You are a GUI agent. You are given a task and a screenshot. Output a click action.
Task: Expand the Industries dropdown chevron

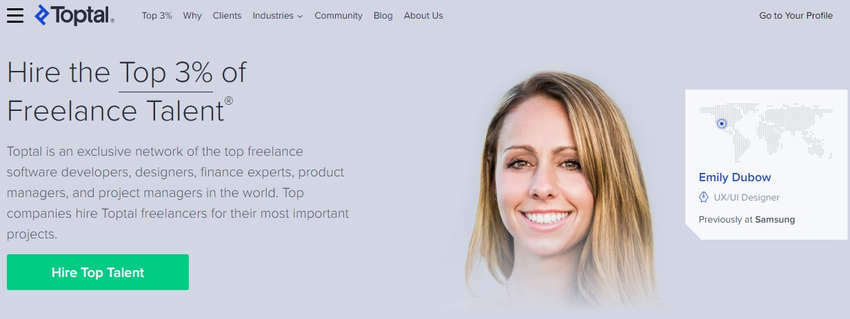(300, 17)
